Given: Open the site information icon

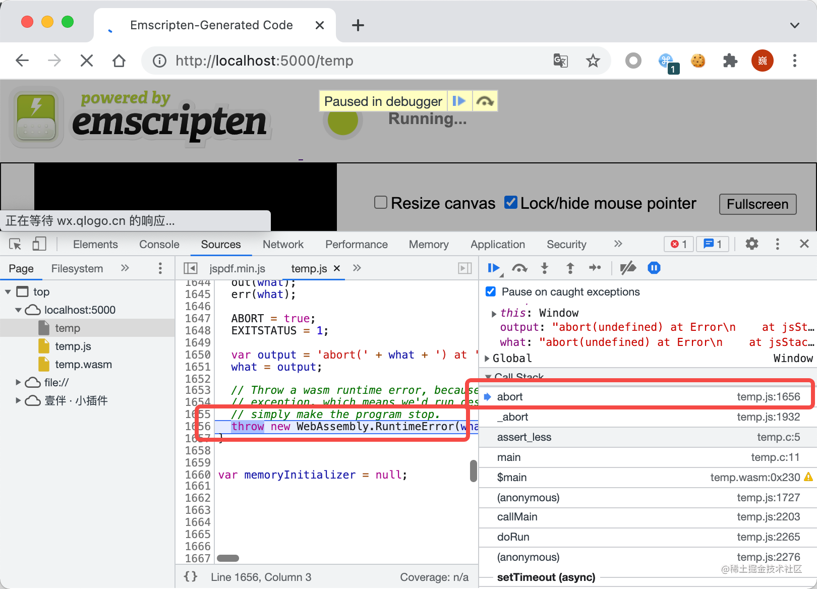Looking at the screenshot, I should coord(159,61).
